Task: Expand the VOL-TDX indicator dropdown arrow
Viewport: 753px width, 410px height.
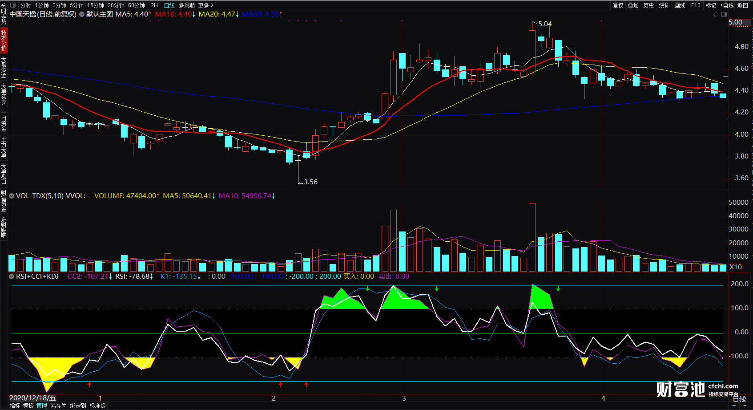Action: click(x=12, y=196)
